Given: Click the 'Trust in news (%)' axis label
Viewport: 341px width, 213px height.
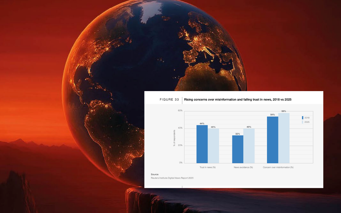Looking at the screenshot, I should (208, 167).
